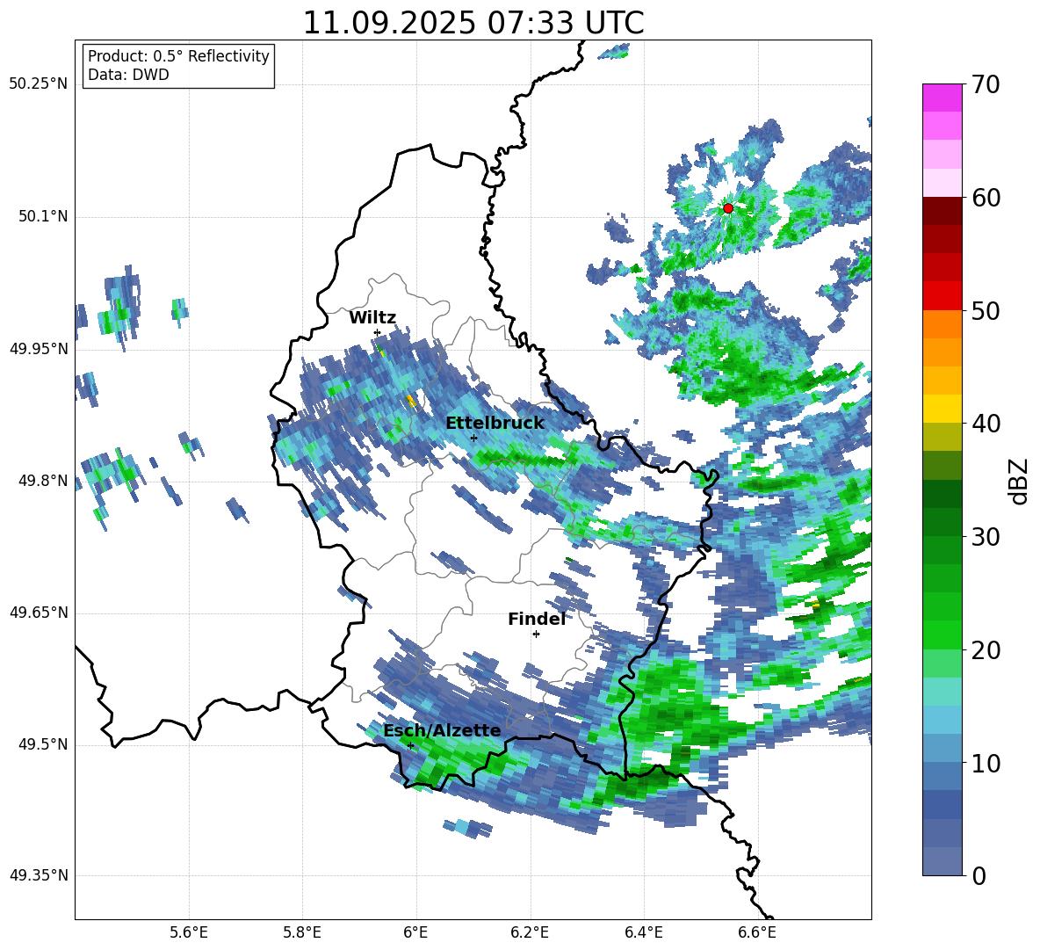Viewport: 1040px width, 950px height.
Task: Click the Product: 0.5° Reflectivity text
Action: click(178, 56)
